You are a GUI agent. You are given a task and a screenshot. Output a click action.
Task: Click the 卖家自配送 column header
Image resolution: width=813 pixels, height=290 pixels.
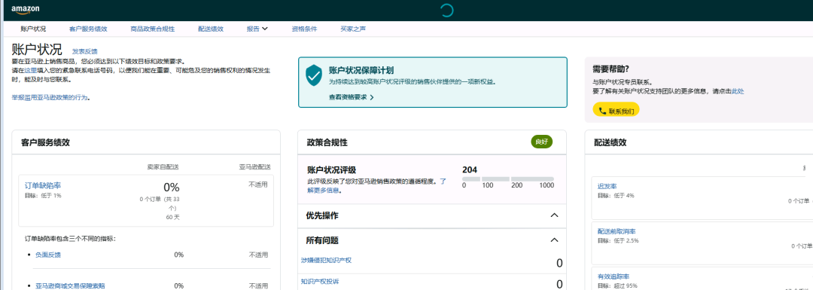point(163,167)
